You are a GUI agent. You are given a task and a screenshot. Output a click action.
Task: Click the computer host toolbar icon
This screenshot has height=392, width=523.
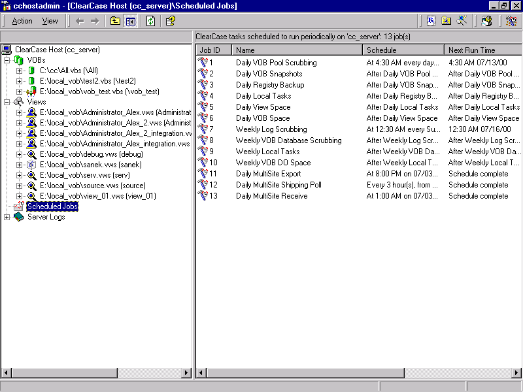click(486, 21)
